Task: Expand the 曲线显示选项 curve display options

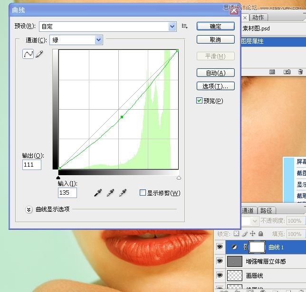Action: coord(29,210)
